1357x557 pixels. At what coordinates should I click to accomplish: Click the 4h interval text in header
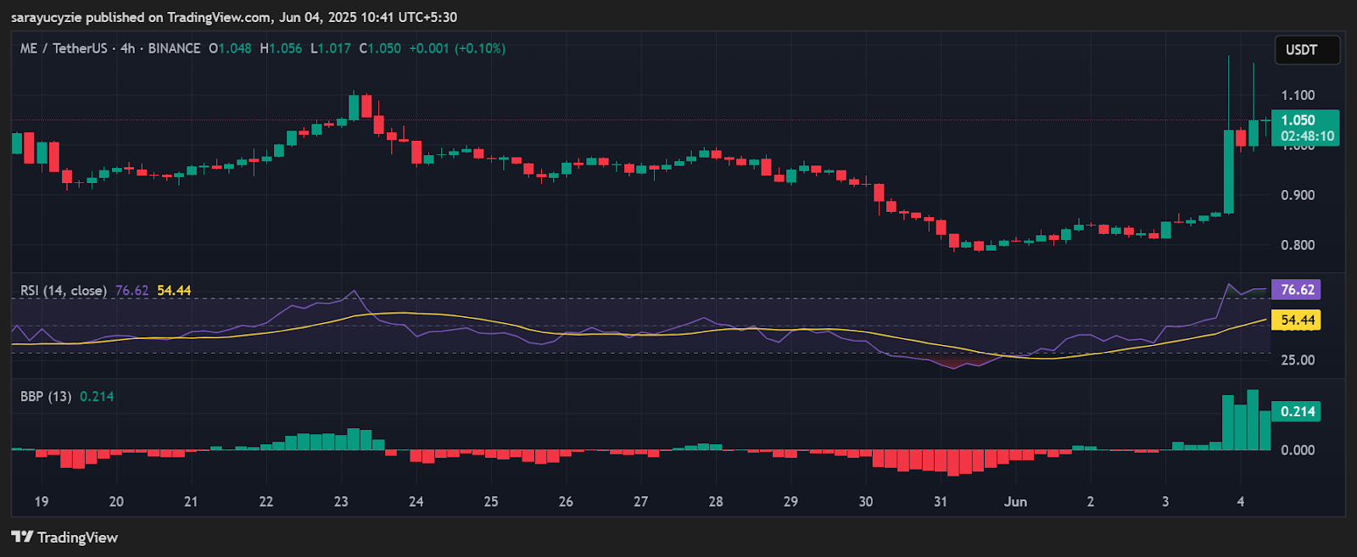(127, 48)
